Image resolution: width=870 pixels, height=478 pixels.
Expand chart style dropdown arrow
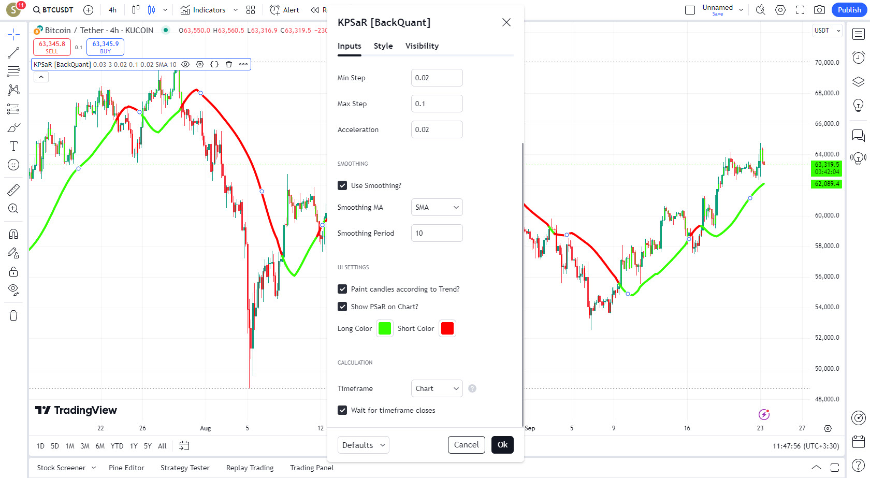point(165,10)
